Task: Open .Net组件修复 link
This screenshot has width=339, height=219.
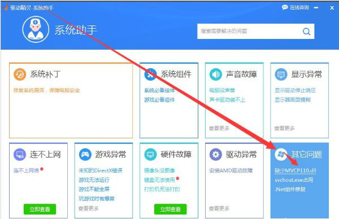Action: point(290,189)
